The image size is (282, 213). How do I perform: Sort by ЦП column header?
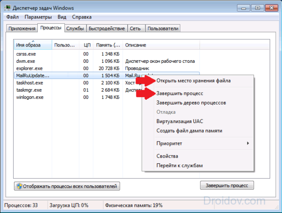coord(86,45)
